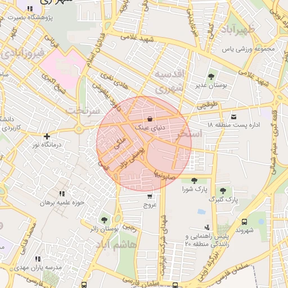Select the medical cross icon of درمانگاه نور
The image size is (288, 288).
47,136
